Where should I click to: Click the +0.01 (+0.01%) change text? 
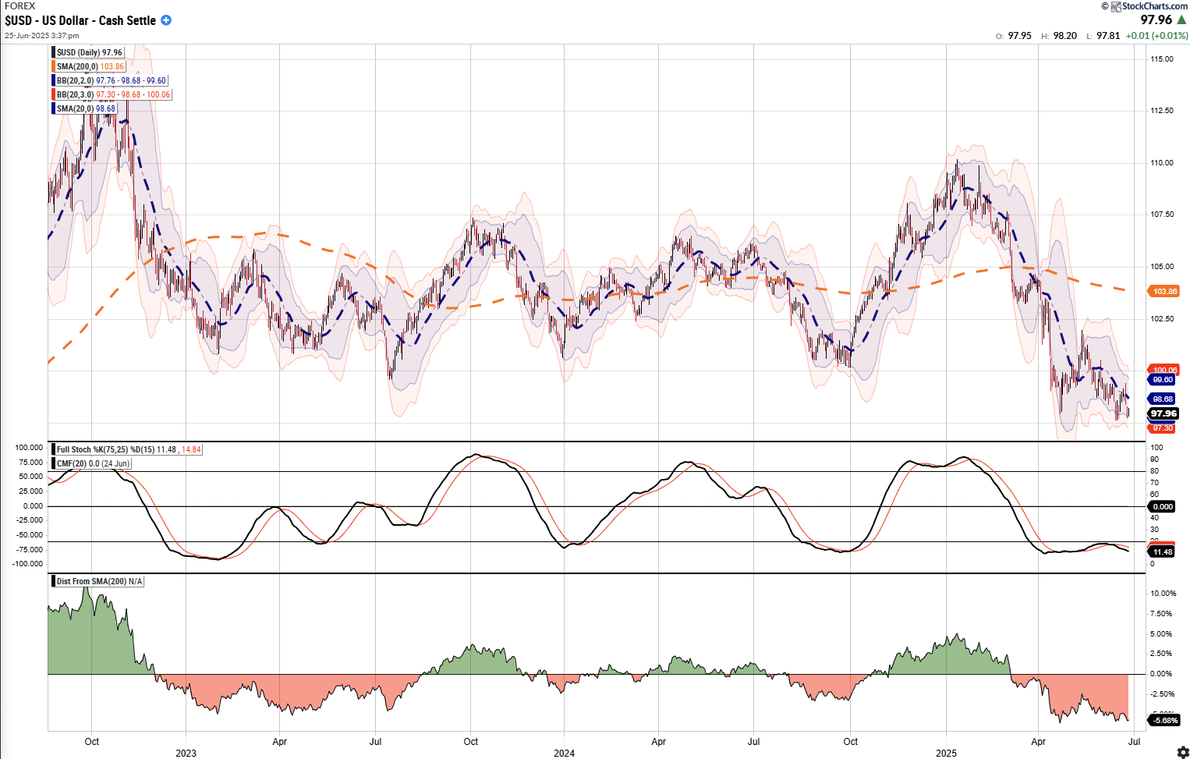coord(1157,36)
